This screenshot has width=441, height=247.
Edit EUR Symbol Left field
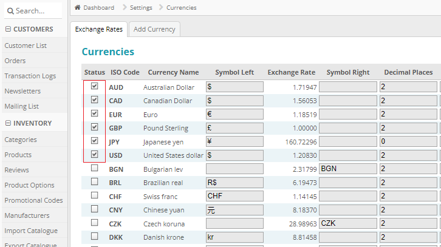point(234,114)
